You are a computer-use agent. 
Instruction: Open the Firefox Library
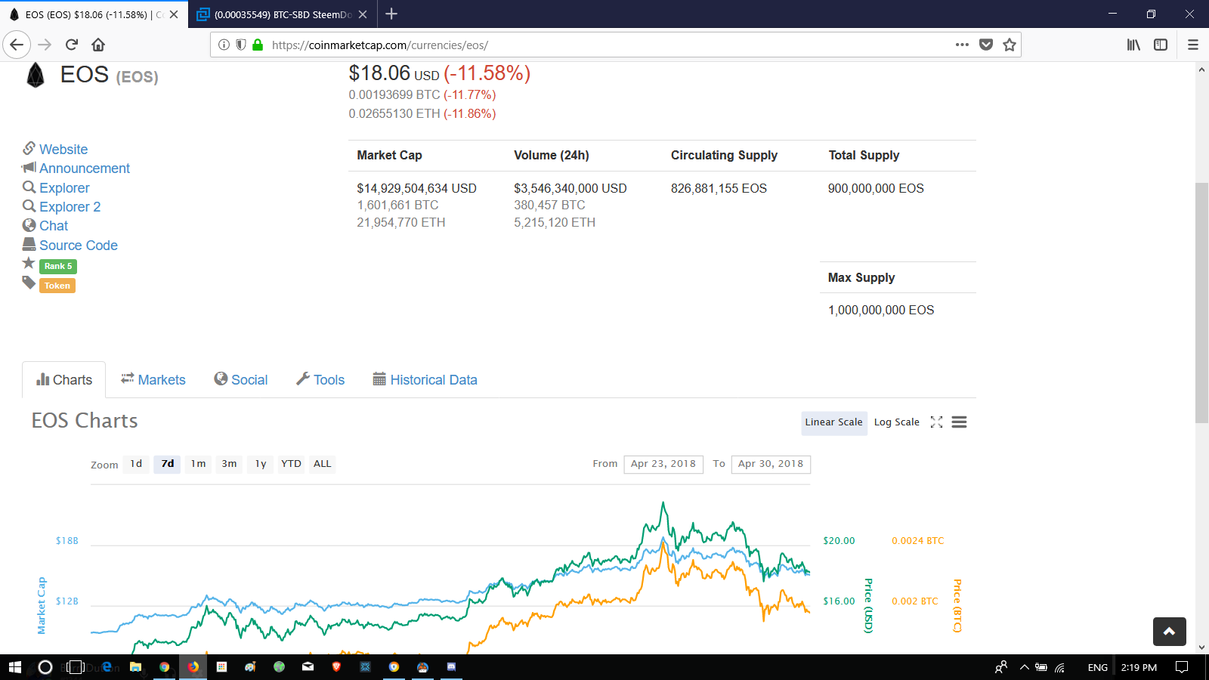coord(1133,45)
